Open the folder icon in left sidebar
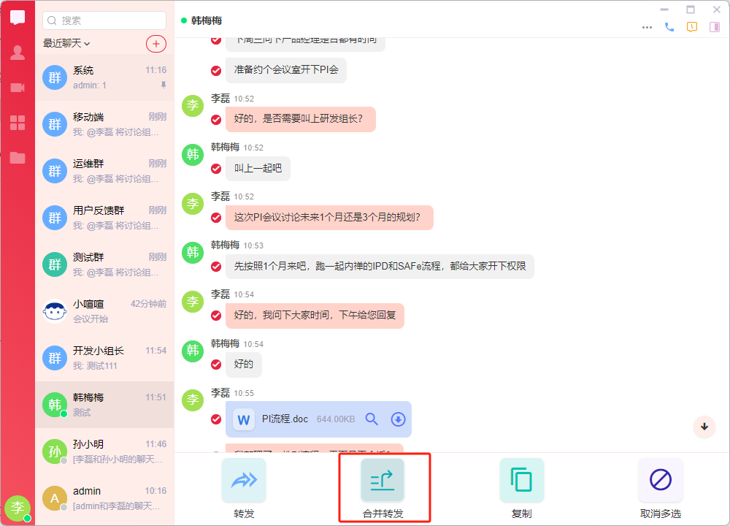The width and height of the screenshot is (730, 526). pos(18,158)
